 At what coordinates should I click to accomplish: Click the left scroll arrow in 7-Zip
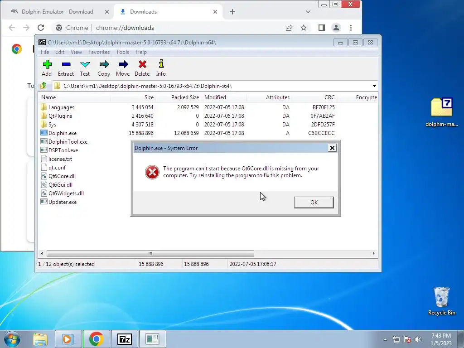click(x=42, y=253)
